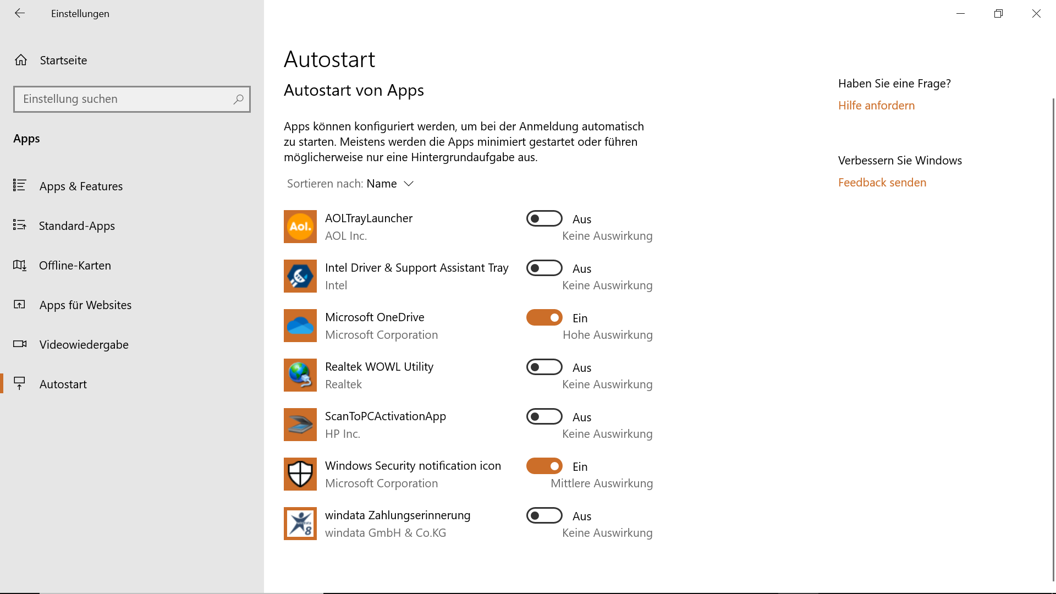Enable windata Zahlungserinnerung autostart toggle

click(544, 516)
